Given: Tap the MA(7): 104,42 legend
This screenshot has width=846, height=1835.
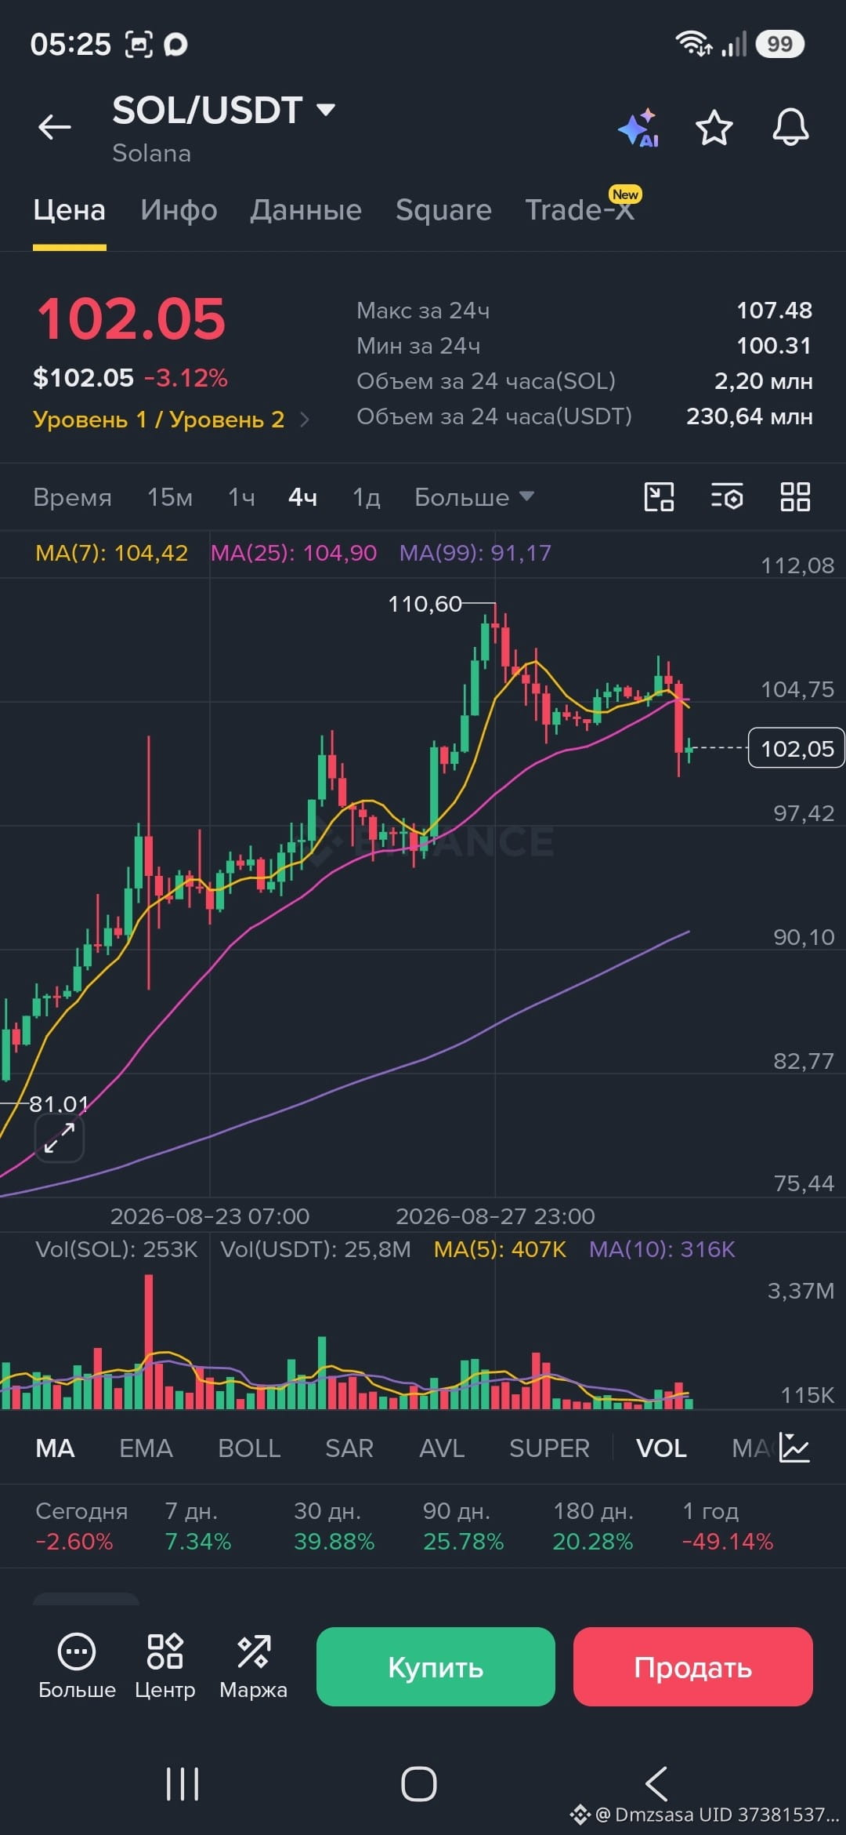Looking at the screenshot, I should point(112,553).
